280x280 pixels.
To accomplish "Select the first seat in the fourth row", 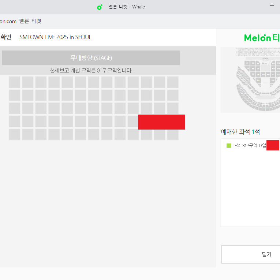I will point(15,121).
